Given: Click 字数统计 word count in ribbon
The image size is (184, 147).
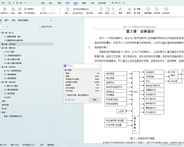Looking at the screenshot, I should click(29, 9).
